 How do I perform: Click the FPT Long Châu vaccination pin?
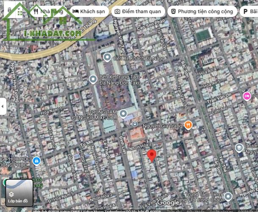(x=228, y=197)
